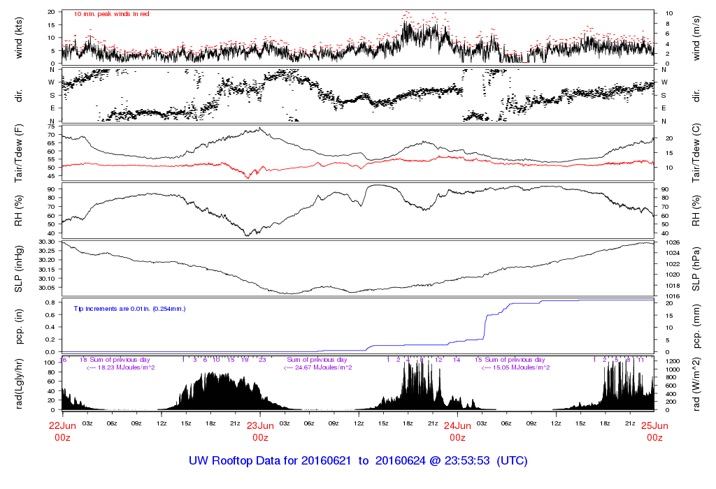Click the '30.15' pressure tick value
This screenshot has width=716, height=489.
[47, 270]
